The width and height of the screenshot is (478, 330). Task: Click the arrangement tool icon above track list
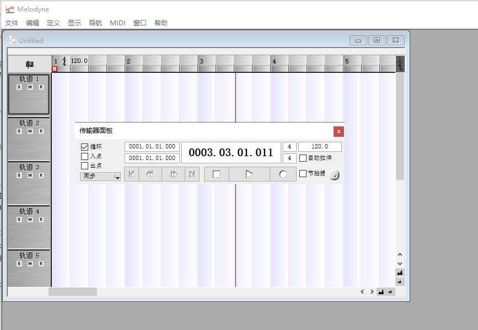(30, 65)
